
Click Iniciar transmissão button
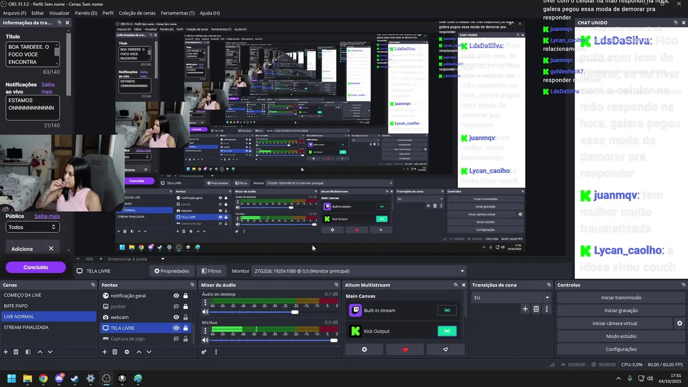(621, 298)
